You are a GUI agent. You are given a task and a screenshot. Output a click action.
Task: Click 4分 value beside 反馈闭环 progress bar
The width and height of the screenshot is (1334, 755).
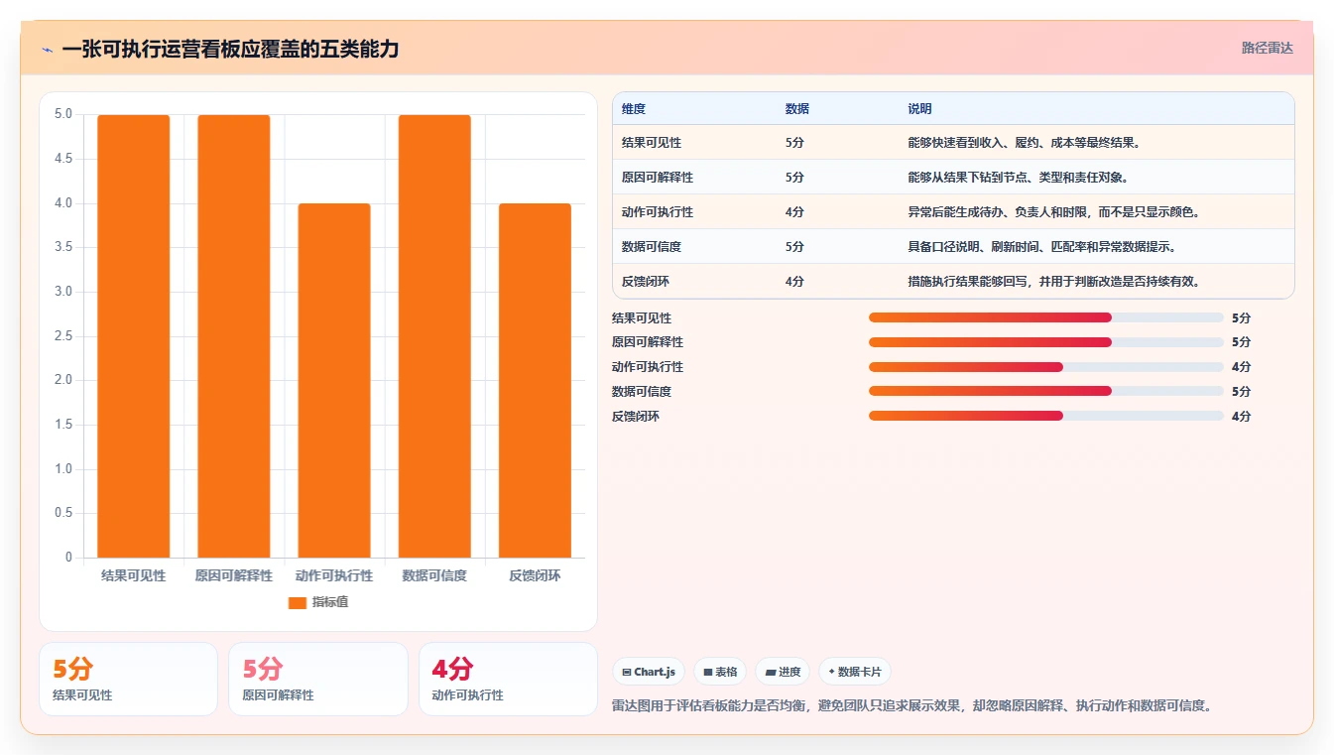[x=1241, y=417]
